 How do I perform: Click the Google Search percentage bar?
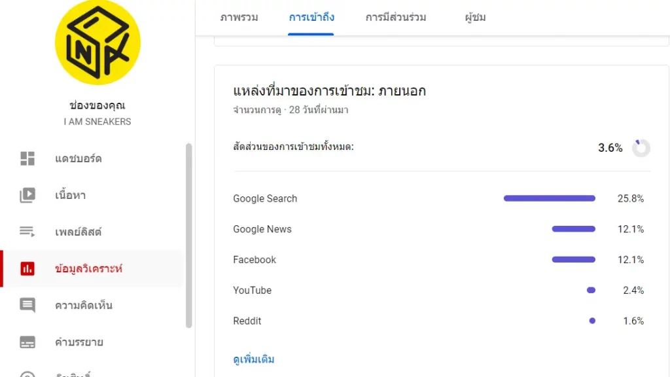(549, 198)
